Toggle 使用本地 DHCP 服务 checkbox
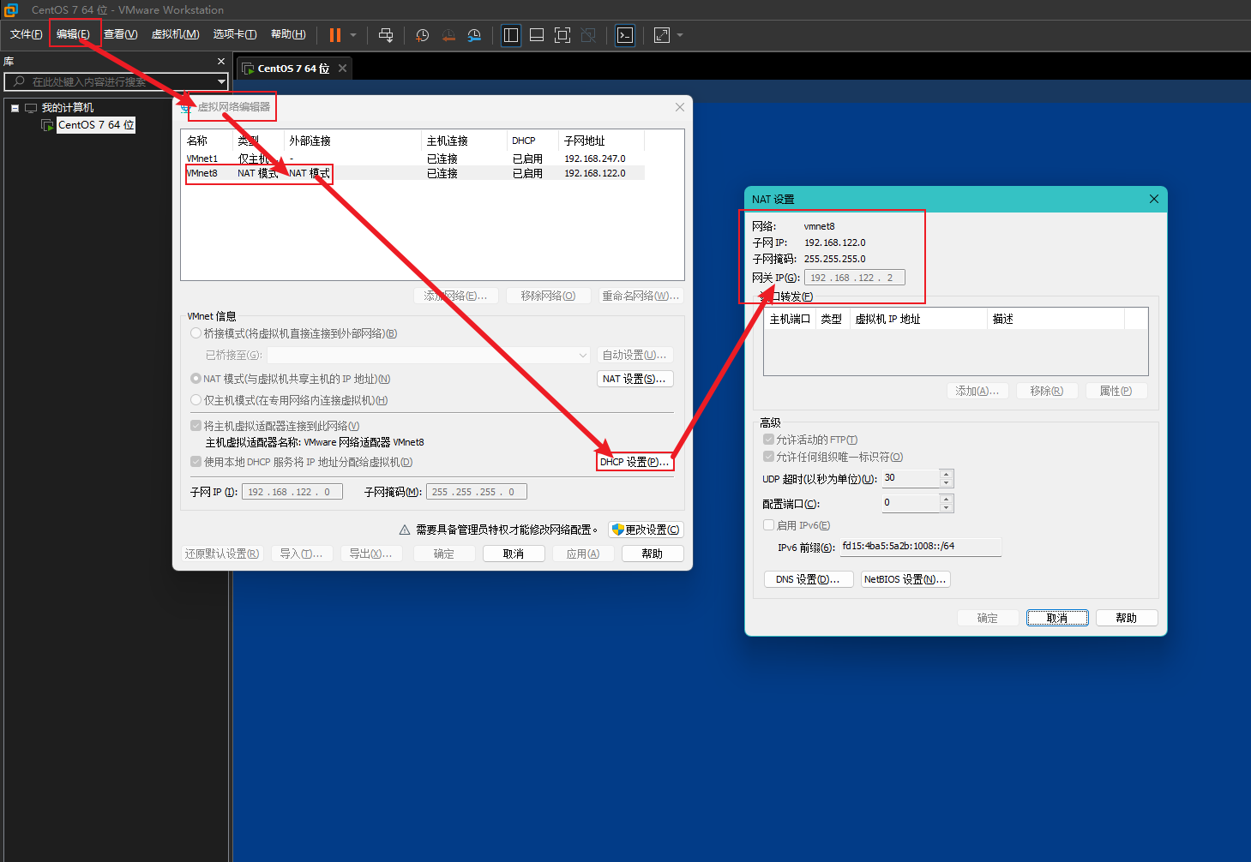 [196, 462]
